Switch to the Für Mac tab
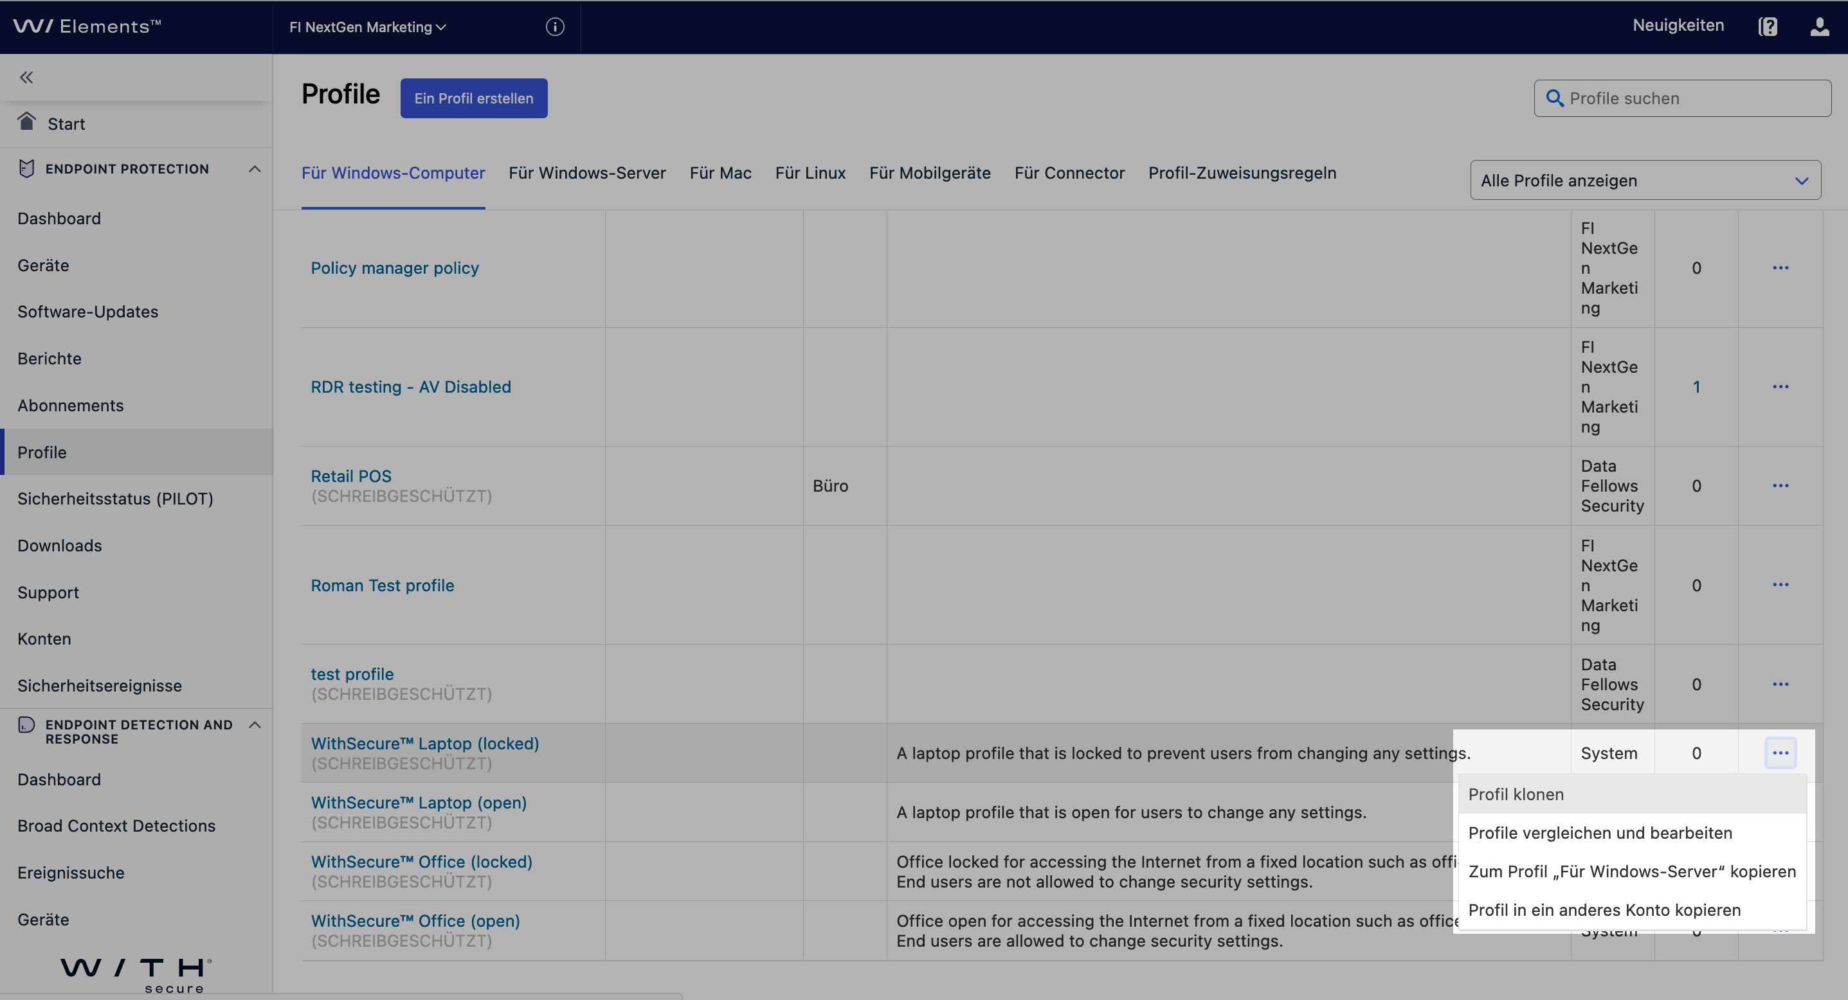The height and width of the screenshot is (1000, 1848). [x=720, y=173]
